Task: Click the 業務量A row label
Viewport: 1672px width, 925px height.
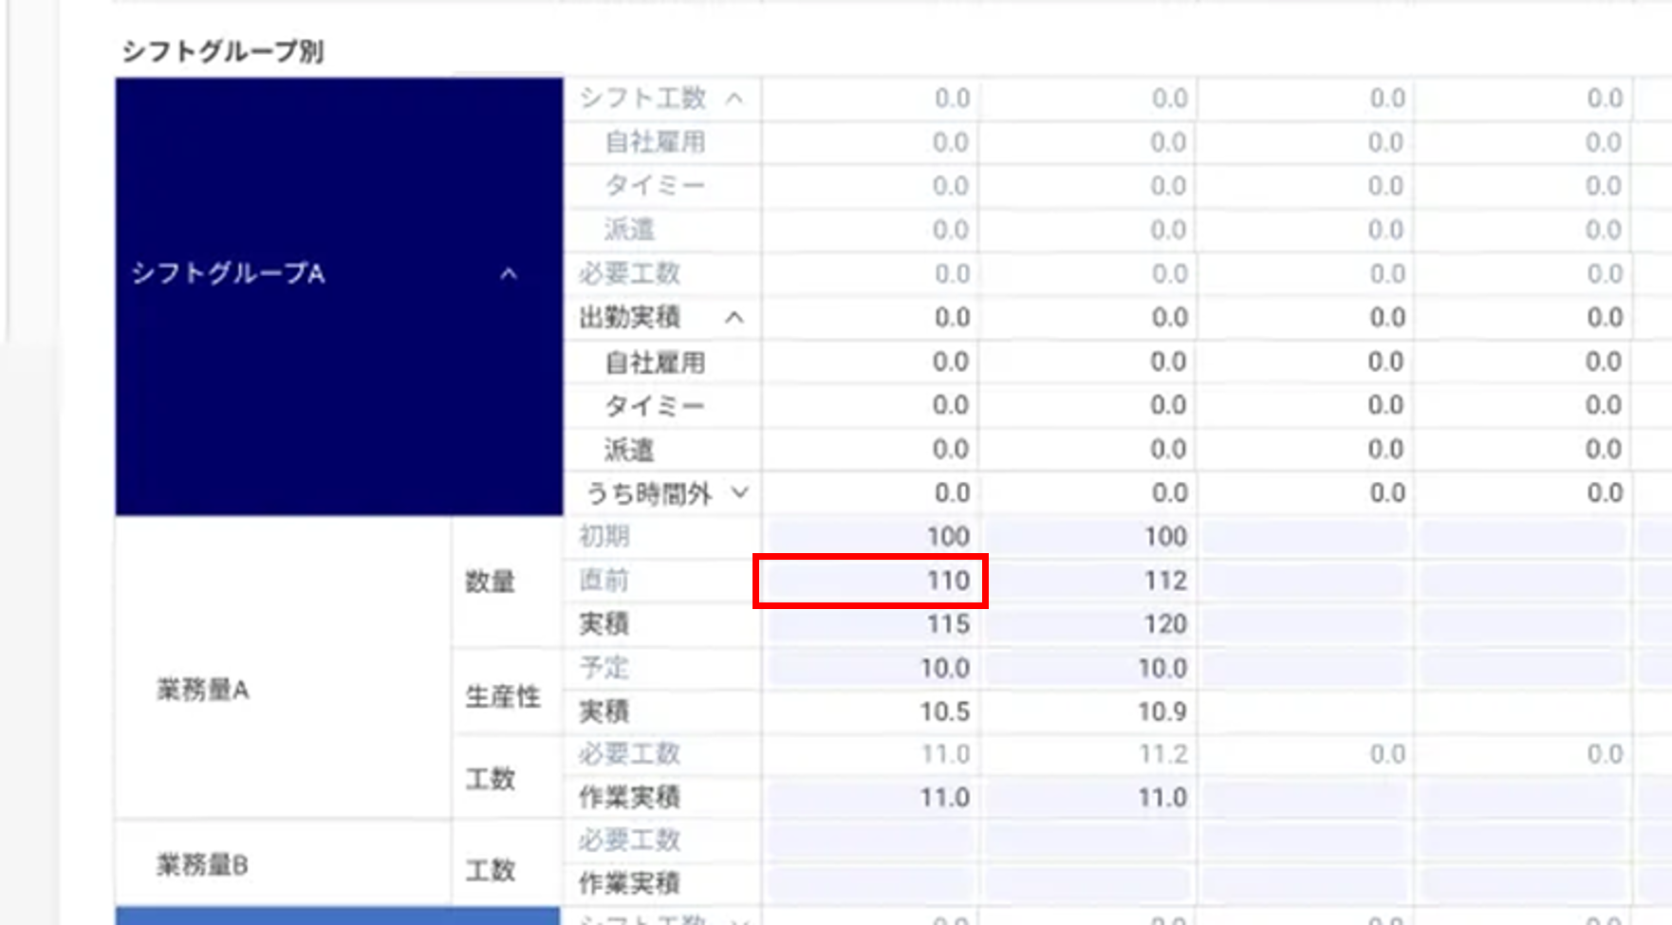Action: click(202, 690)
